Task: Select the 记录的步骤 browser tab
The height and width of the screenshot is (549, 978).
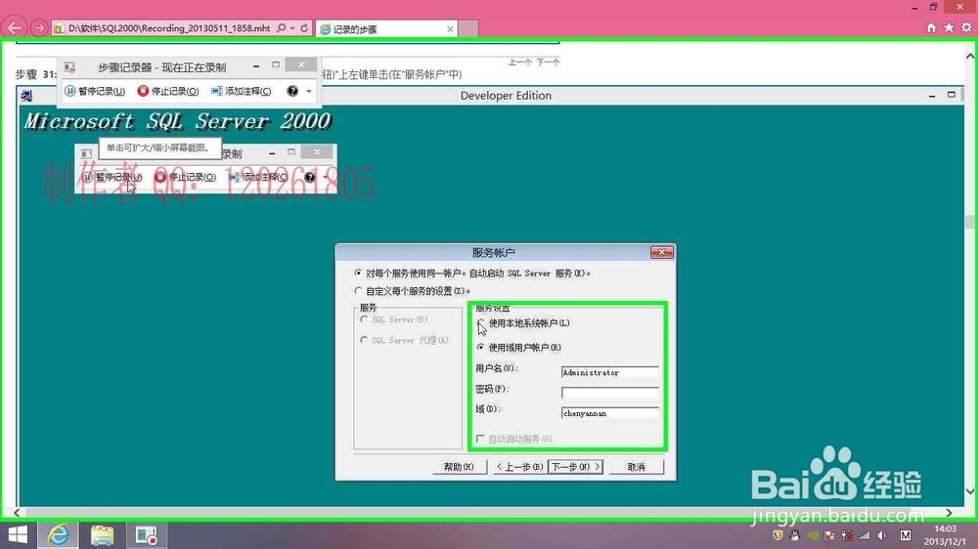Action: pos(386,29)
